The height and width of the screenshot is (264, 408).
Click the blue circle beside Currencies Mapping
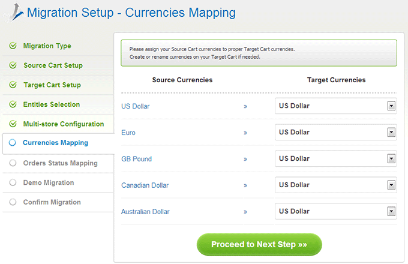[12, 143]
